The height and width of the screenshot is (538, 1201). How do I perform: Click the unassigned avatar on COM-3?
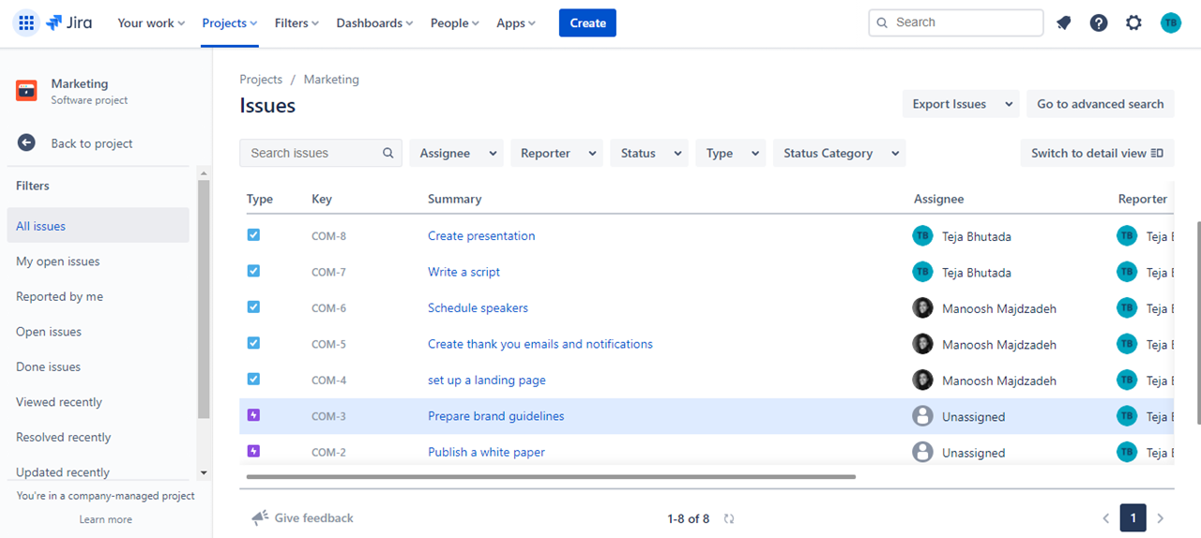tap(922, 416)
